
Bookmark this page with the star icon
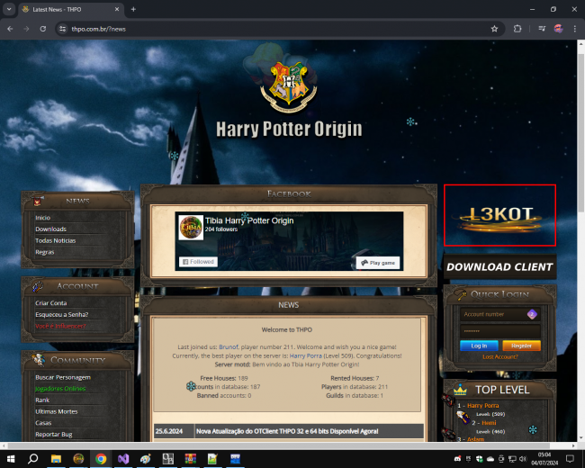point(494,29)
